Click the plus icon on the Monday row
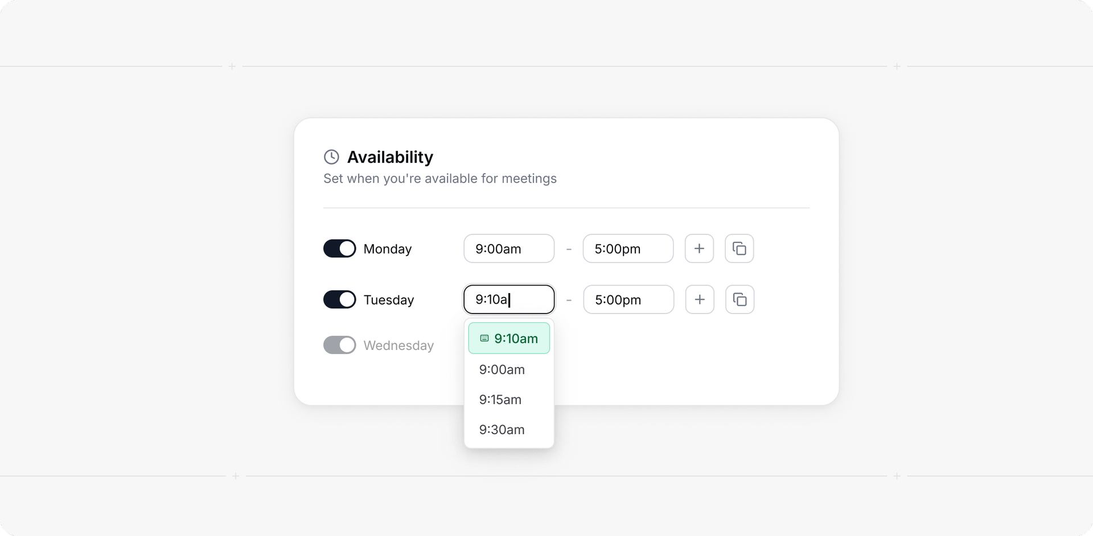This screenshot has height=536, width=1093. tap(699, 249)
